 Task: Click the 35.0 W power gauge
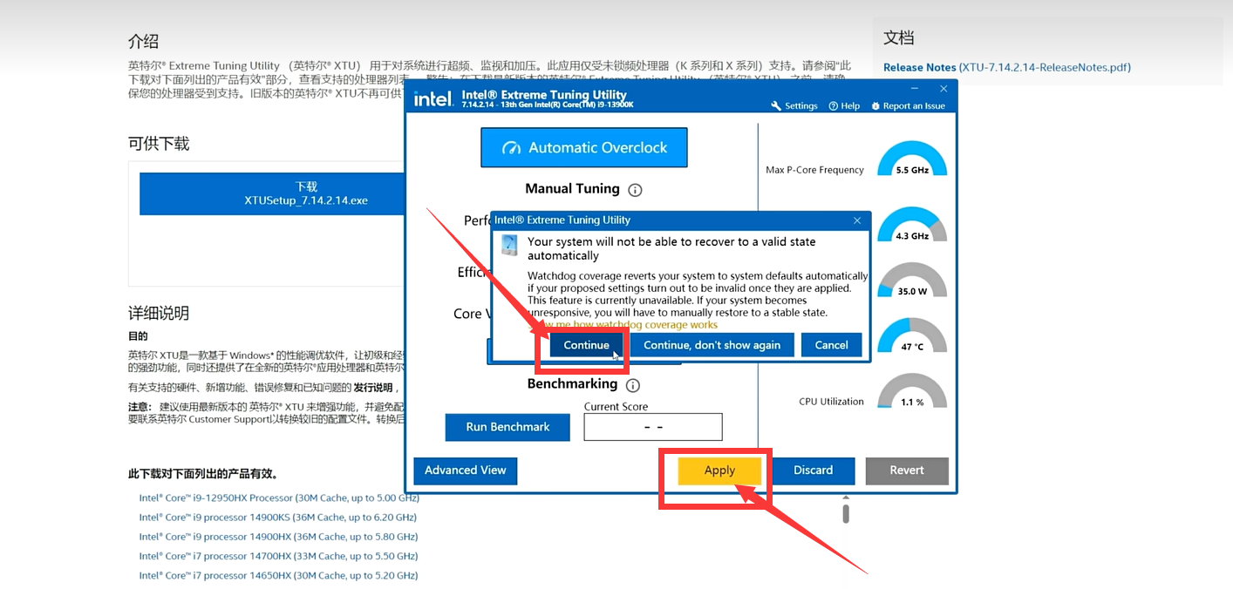912,281
